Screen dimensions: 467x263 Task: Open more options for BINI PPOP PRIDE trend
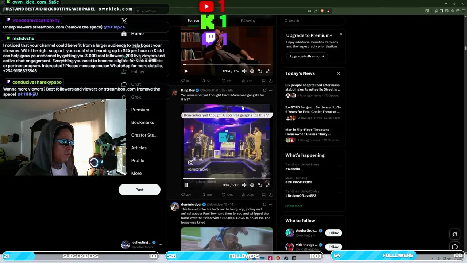[340, 178]
